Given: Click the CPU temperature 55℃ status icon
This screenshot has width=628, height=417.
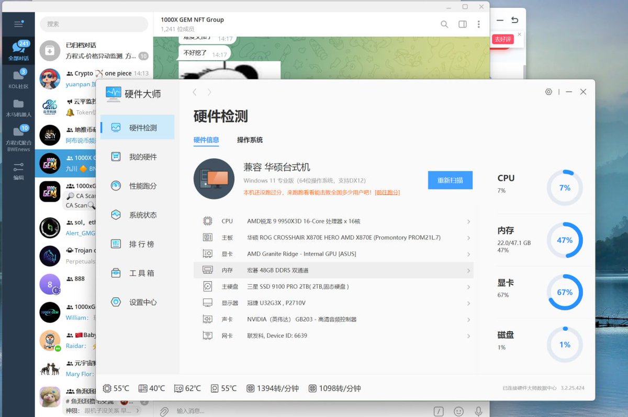Looking at the screenshot, I should (x=107, y=388).
